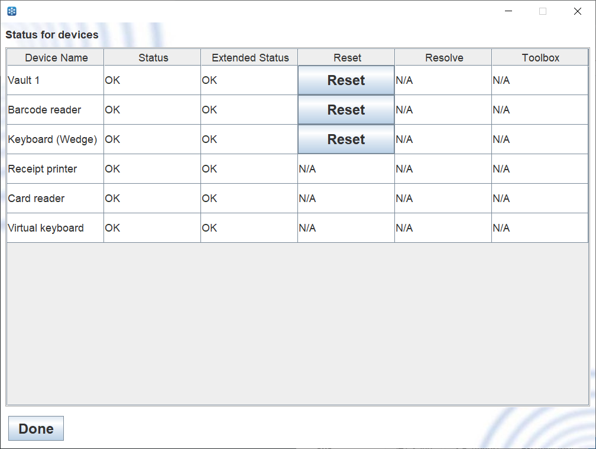The width and height of the screenshot is (596, 449).
Task: Select the Device Name column header
Action: coord(56,57)
